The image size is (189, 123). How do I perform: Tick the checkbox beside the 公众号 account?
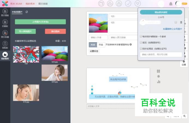point(176,22)
